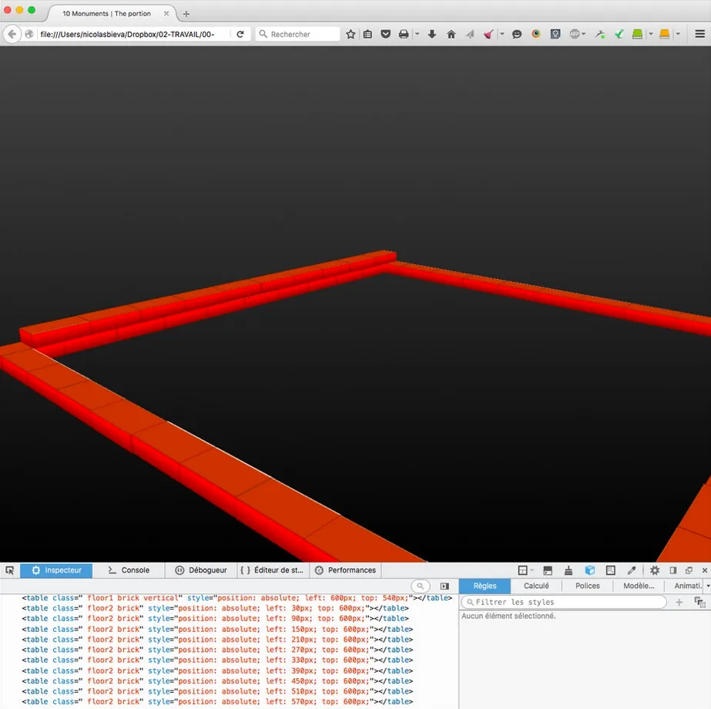Expand the hidden sidebar tabs dropdown
The height and width of the screenshot is (709, 711).
point(707,586)
